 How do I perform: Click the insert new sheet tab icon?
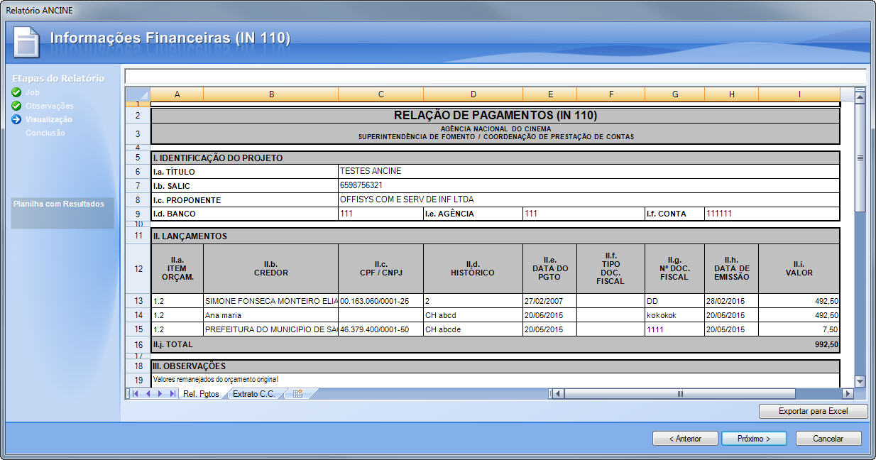coord(297,394)
